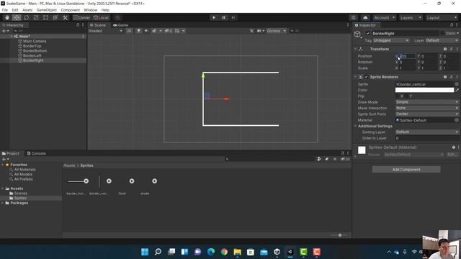Open the Sprite Renderer help icon
The width and height of the screenshot is (461, 259).
(x=445, y=77)
